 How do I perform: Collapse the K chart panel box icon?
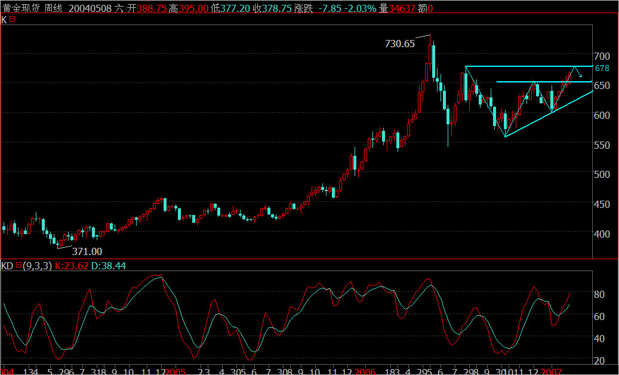[13, 19]
